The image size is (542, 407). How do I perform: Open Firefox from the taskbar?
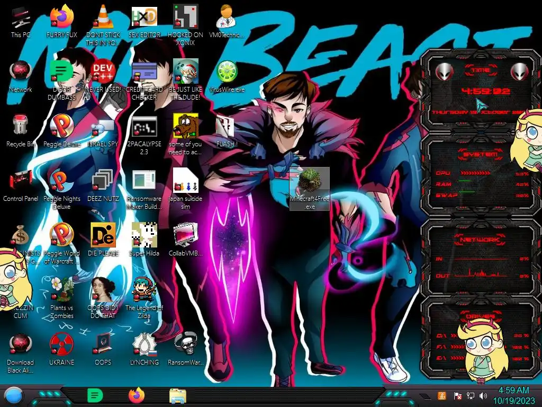tap(137, 395)
